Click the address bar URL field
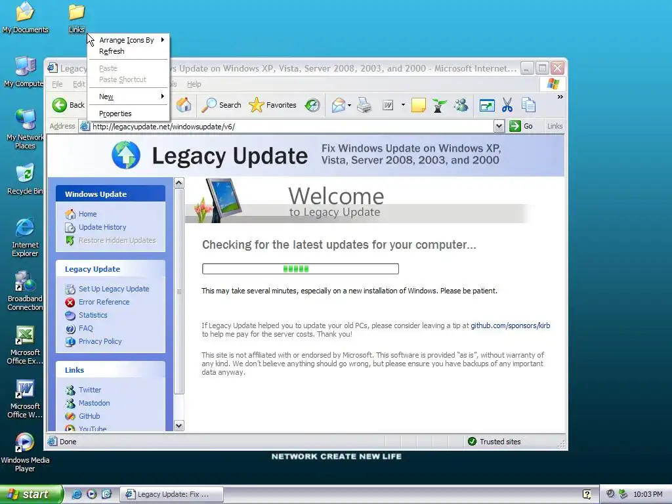This screenshot has width=672, height=504. pos(286,127)
